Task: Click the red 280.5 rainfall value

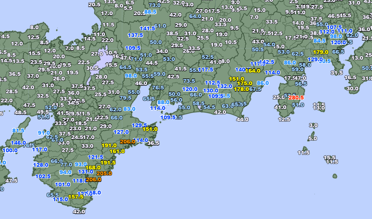Action: pyautogui.click(x=296, y=98)
